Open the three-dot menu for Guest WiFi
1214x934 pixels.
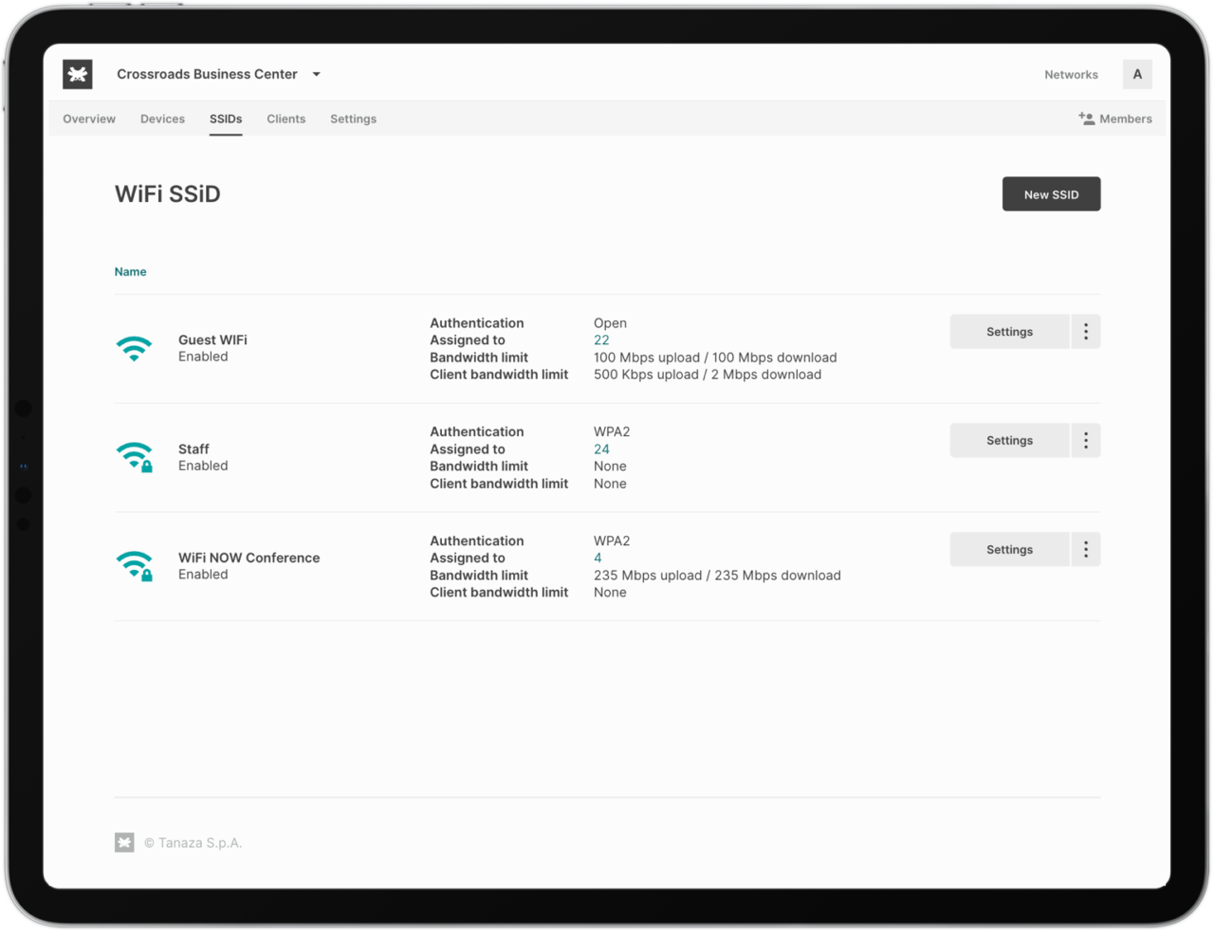[1085, 331]
